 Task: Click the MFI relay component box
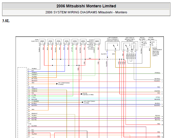130,46
